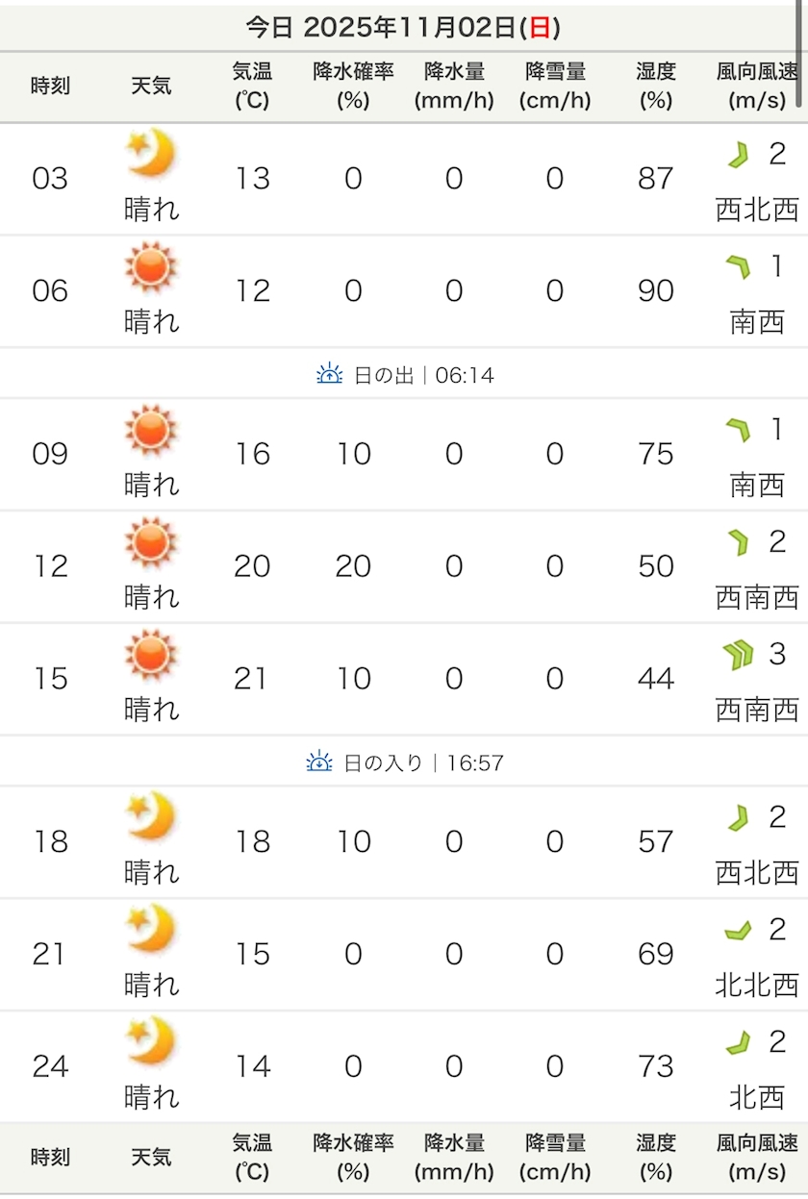The width and height of the screenshot is (808, 1199).
Task: Click the sunrise icon beside 日の出
Action: pos(330,374)
